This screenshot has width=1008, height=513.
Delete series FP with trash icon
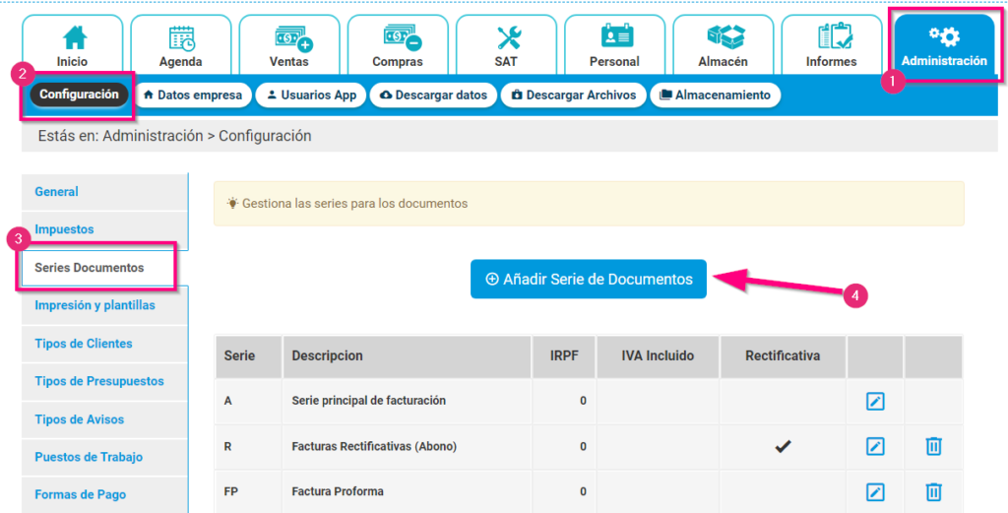click(x=933, y=491)
